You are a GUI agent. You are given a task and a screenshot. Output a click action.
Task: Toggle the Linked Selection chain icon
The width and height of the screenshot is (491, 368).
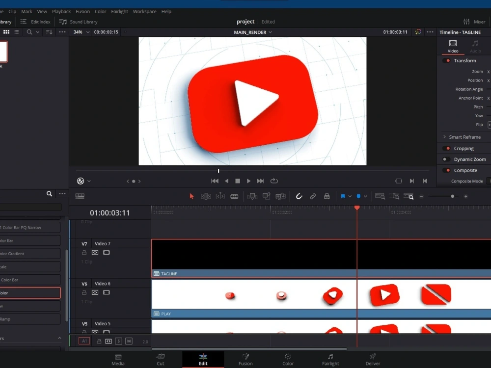tap(313, 196)
